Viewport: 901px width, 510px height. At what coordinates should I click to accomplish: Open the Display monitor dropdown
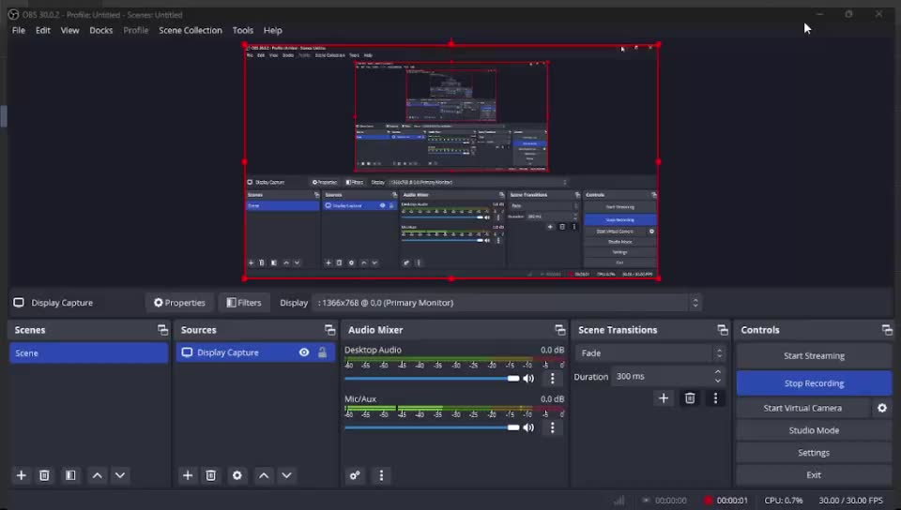pos(507,302)
